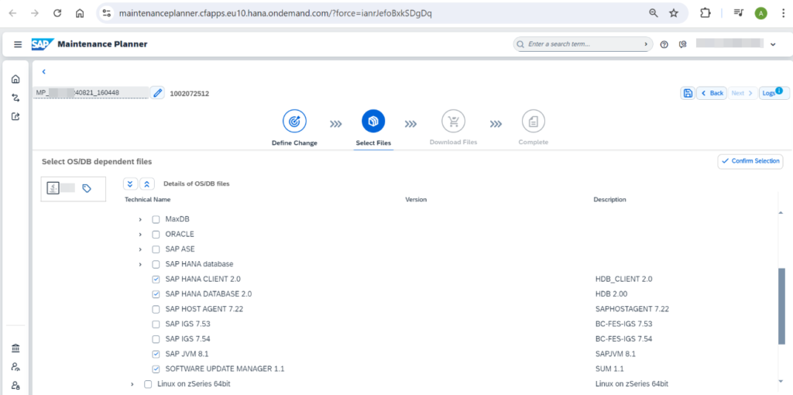This screenshot has height=395, width=793.
Task: Open browser media control icon
Action: (738, 14)
